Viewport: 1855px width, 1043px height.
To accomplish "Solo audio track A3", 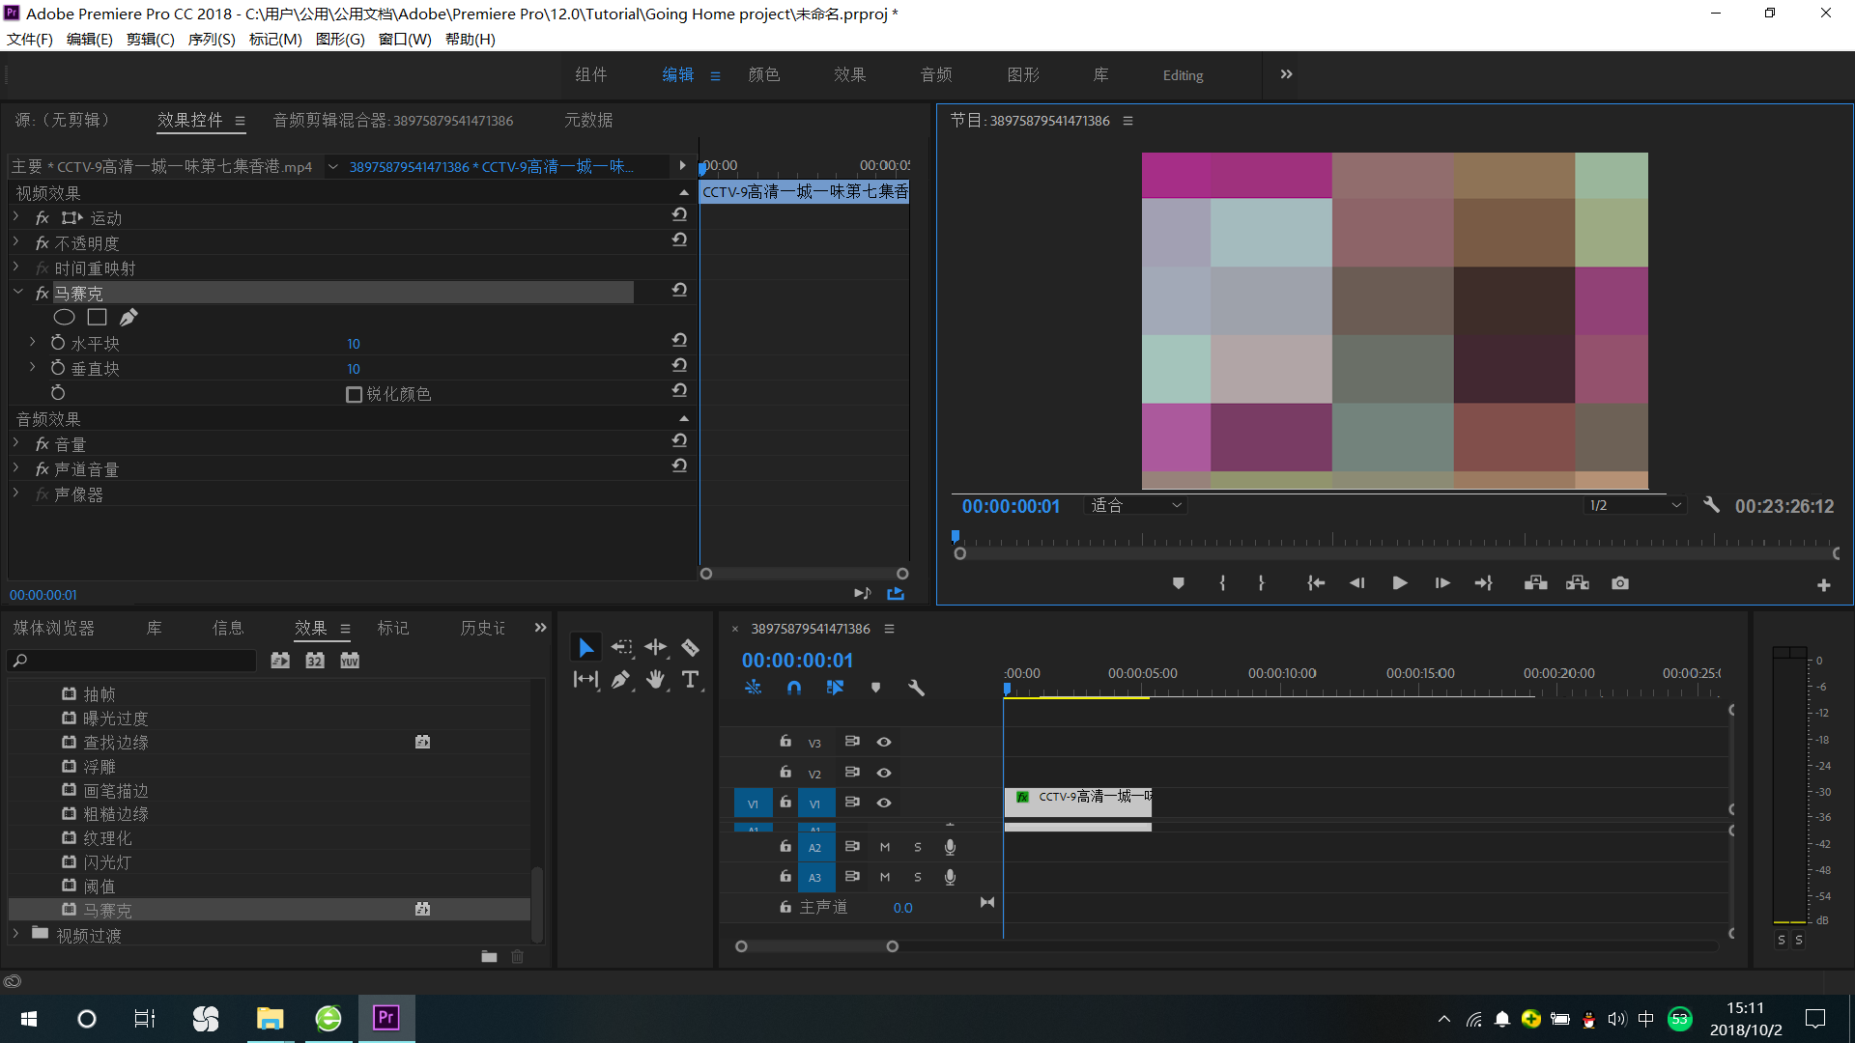I will point(918,877).
